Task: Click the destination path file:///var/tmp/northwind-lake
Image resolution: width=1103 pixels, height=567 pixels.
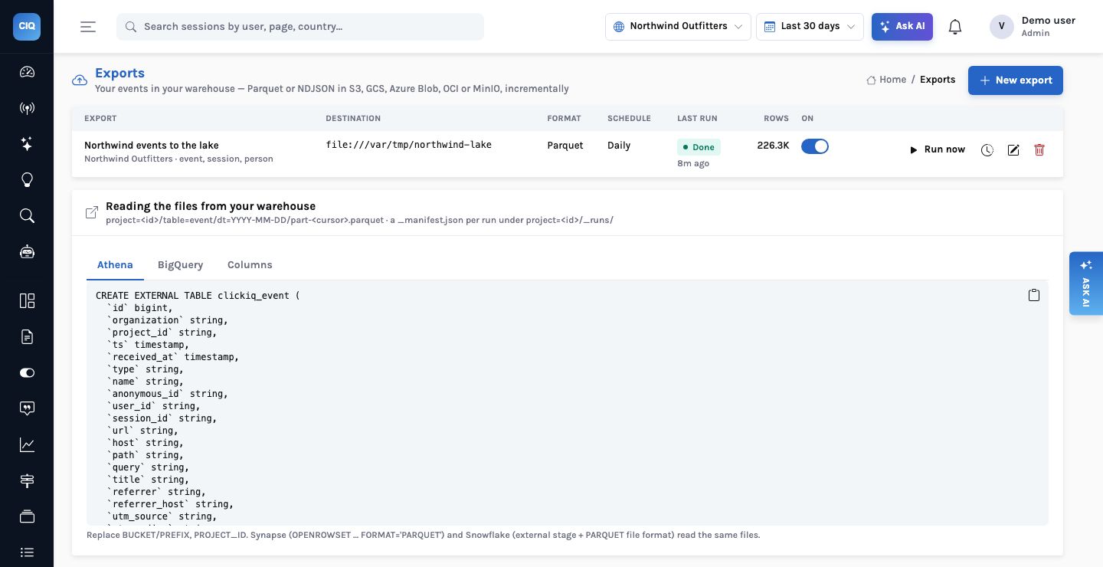Action: coord(408,145)
